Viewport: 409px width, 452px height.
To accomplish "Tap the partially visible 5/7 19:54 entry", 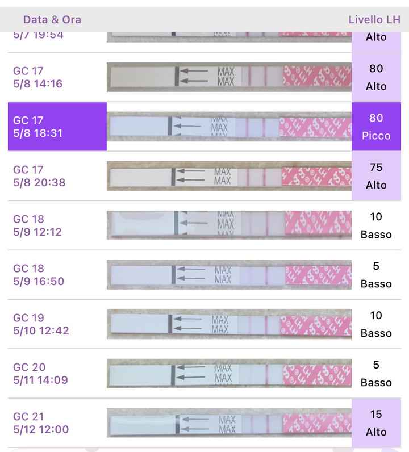I will 38,35.
